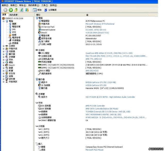165x151 pixels.
Task: Click the 欄位 column header
Action: click(60, 15)
